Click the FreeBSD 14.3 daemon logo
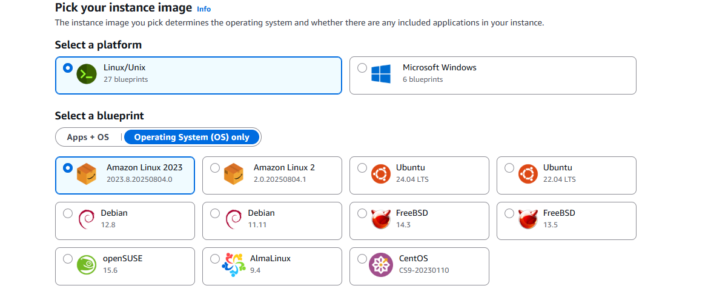The image size is (708, 300). pyautogui.click(x=380, y=219)
